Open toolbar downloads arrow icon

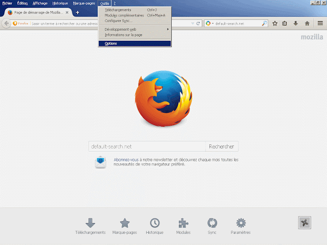[x=295, y=23]
